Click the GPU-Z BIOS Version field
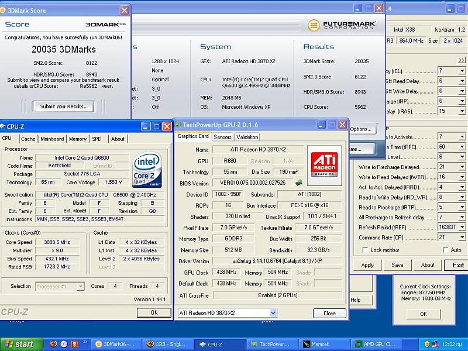 253,183
